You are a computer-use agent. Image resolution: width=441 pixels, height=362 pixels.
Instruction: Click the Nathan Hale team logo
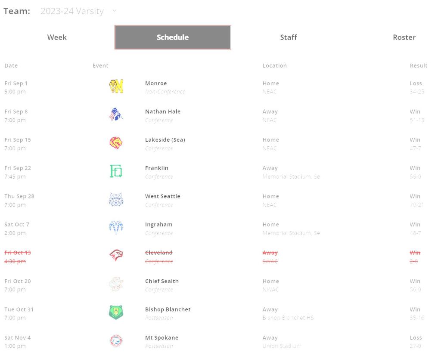(116, 114)
